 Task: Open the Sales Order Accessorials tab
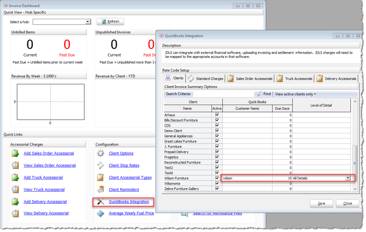250,79
